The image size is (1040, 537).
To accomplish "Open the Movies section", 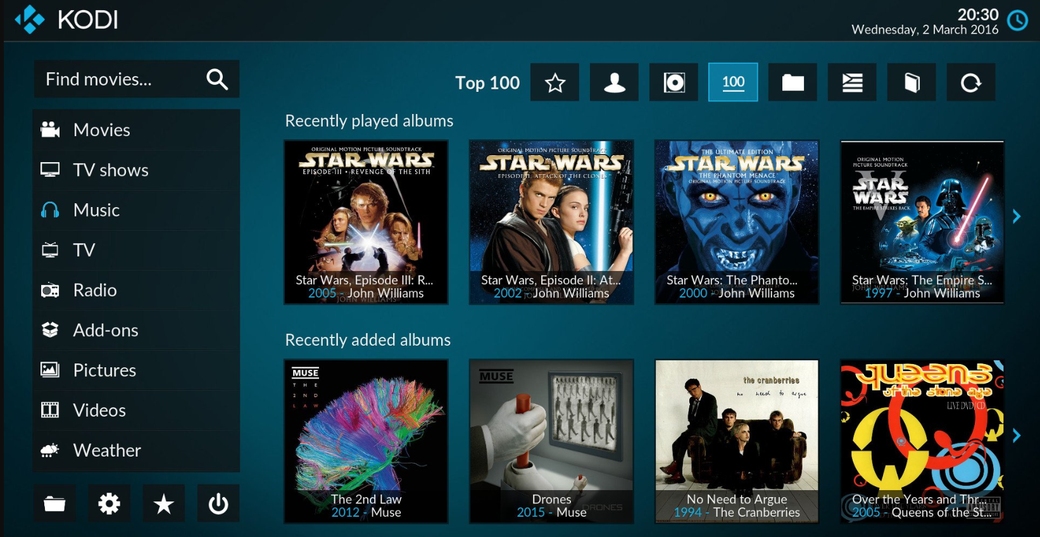I will (136, 130).
